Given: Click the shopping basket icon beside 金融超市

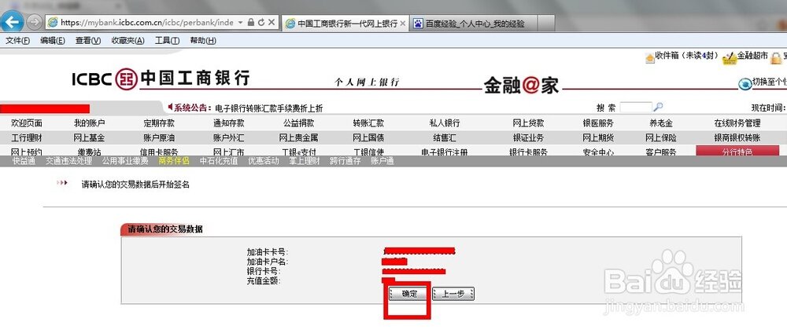Looking at the screenshot, I should click(730, 59).
